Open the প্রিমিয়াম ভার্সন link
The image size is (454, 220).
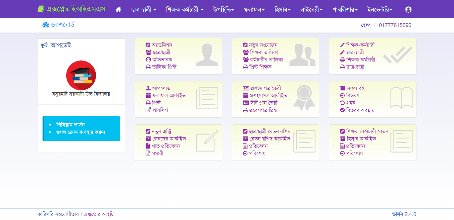coord(70,125)
